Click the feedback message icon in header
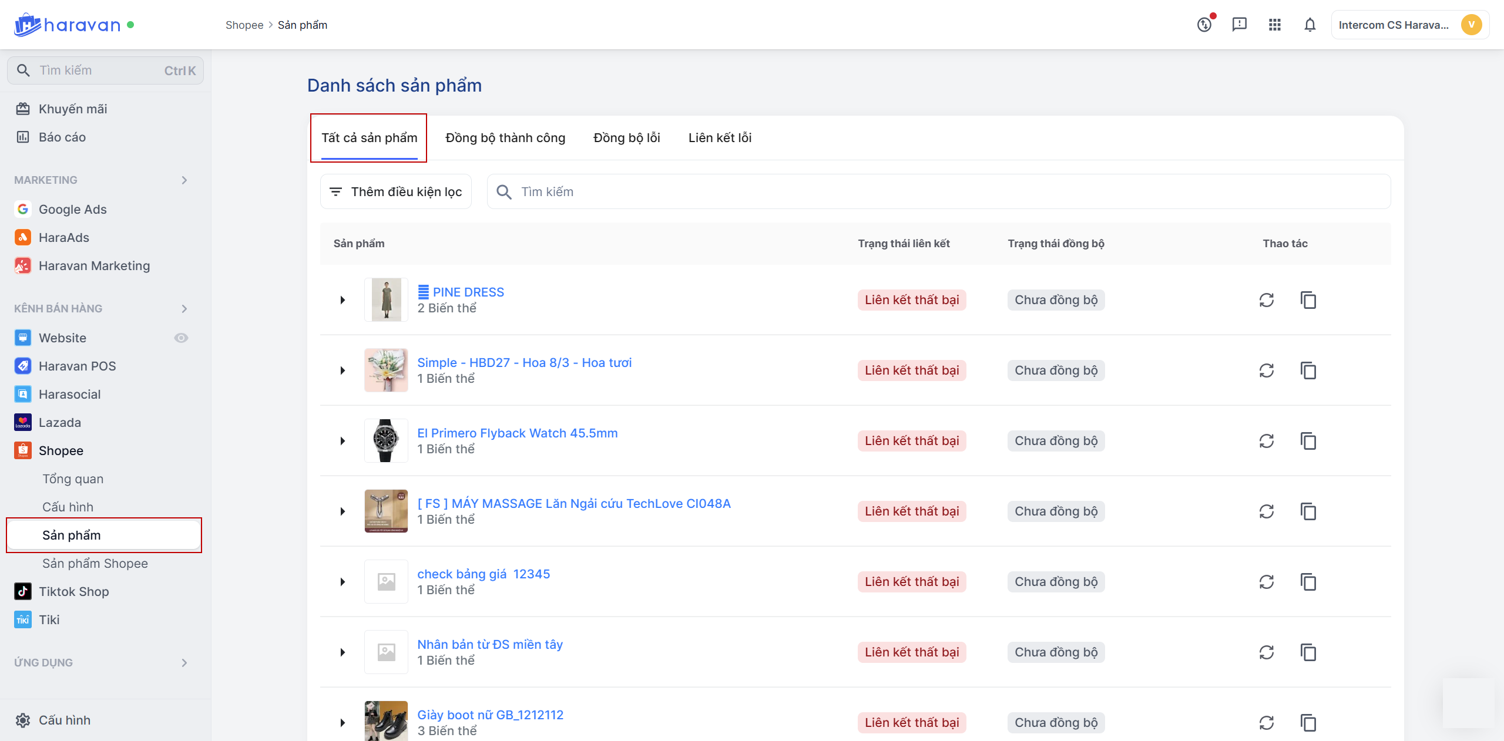This screenshot has height=741, width=1504. (1239, 25)
